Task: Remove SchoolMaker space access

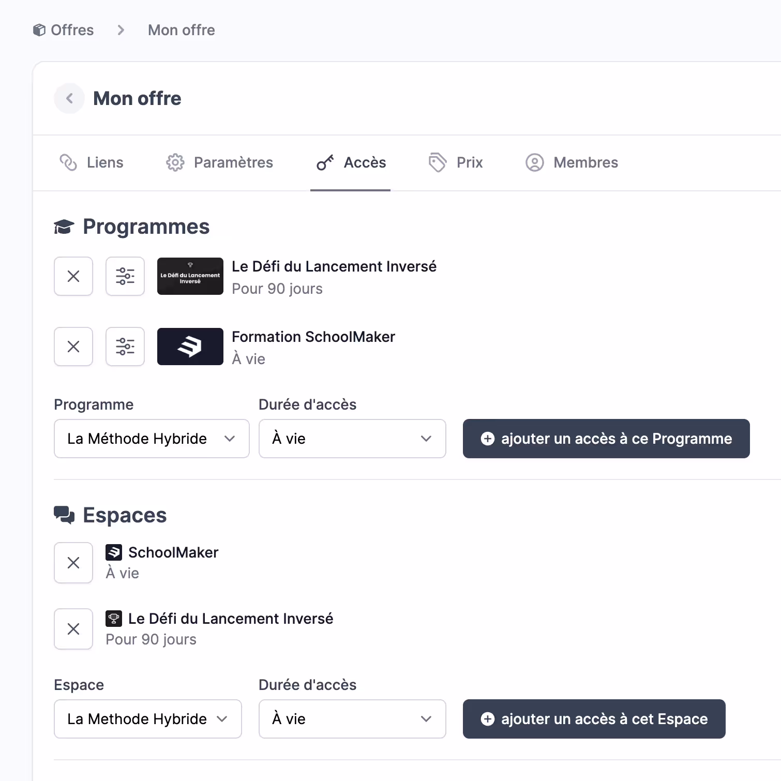Action: 73,563
